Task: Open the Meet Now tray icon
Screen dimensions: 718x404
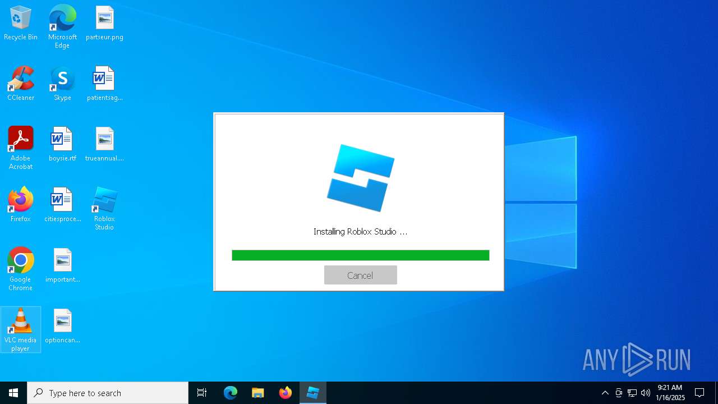Action: coord(618,393)
